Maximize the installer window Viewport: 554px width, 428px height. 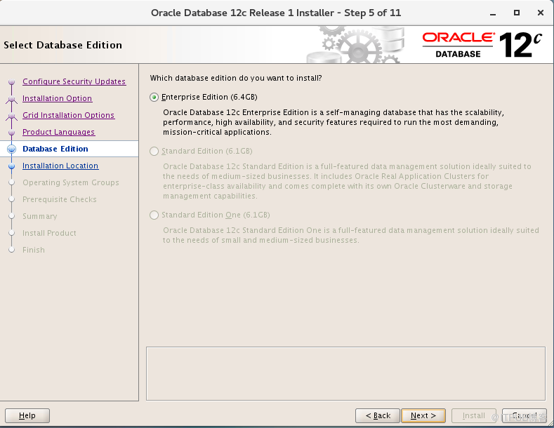pos(517,13)
